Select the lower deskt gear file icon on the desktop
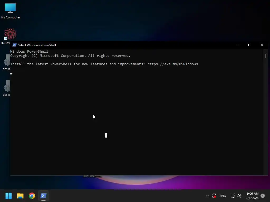The width and height of the screenshot is (270, 202). [7, 88]
